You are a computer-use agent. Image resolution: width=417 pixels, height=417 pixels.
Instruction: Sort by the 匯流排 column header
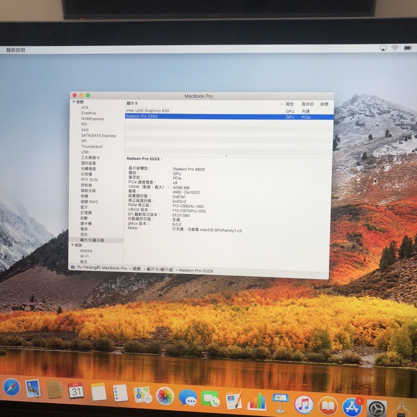[x=308, y=104]
